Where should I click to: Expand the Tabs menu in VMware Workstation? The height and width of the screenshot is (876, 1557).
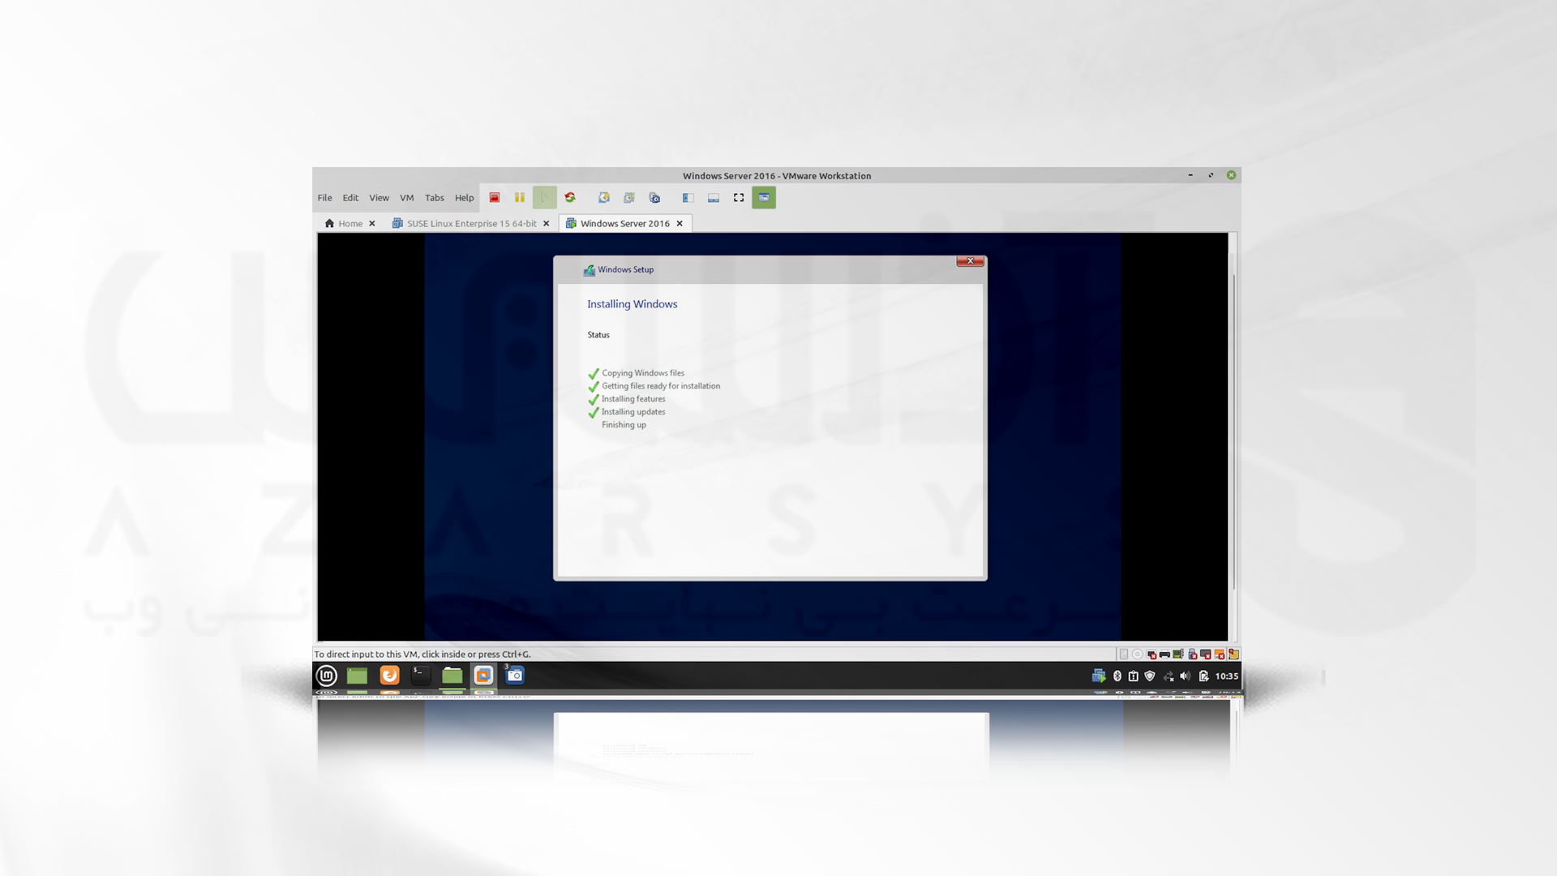point(434,197)
